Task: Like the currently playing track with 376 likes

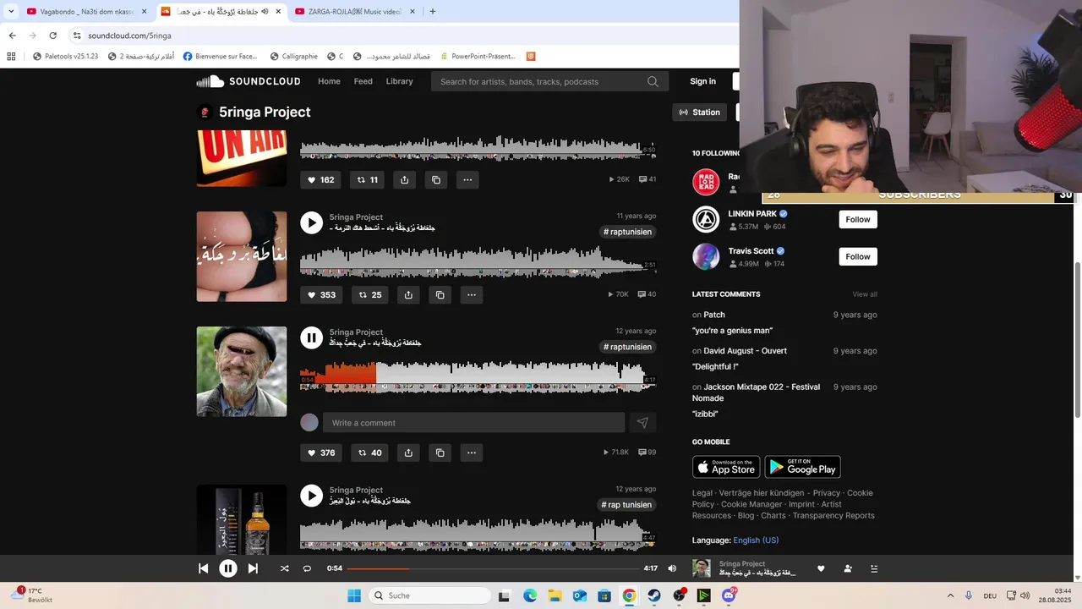Action: coord(321,453)
